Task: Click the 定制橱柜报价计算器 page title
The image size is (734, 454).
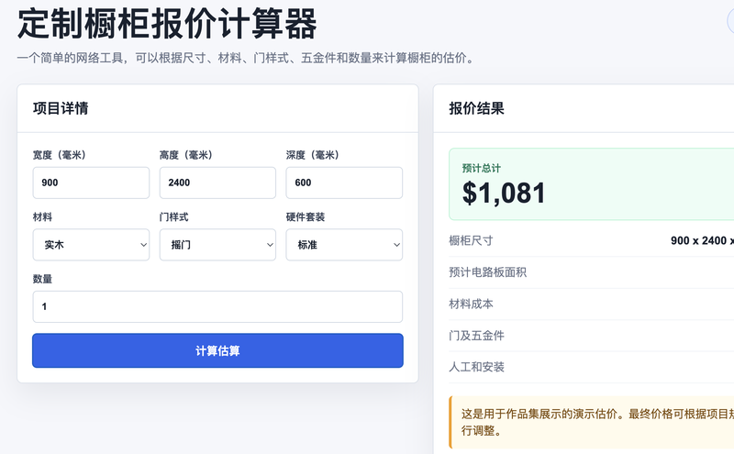Action: tap(167, 24)
